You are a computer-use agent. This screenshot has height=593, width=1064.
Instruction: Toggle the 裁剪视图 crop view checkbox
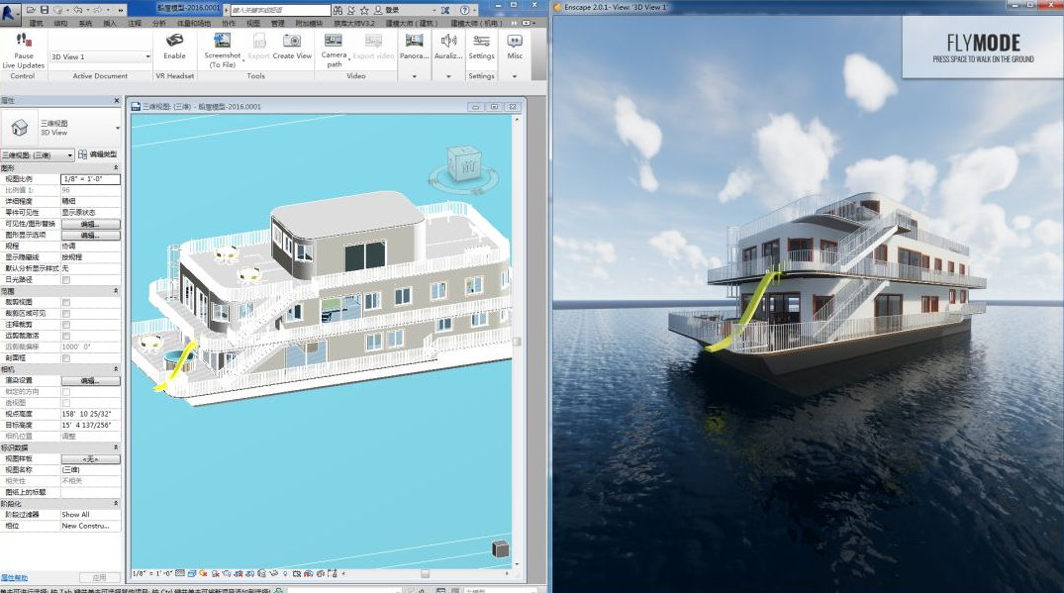click(x=66, y=302)
